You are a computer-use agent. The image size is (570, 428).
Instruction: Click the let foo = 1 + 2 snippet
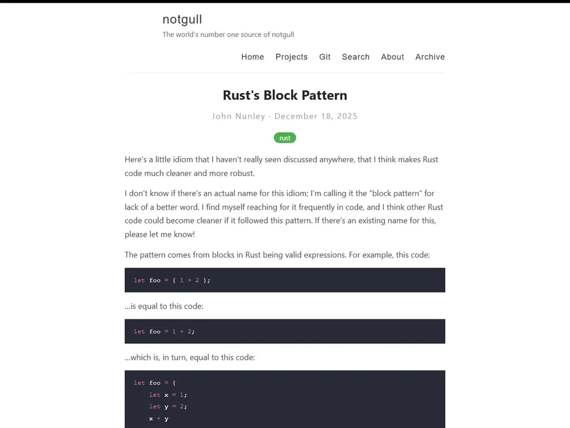[285, 331]
